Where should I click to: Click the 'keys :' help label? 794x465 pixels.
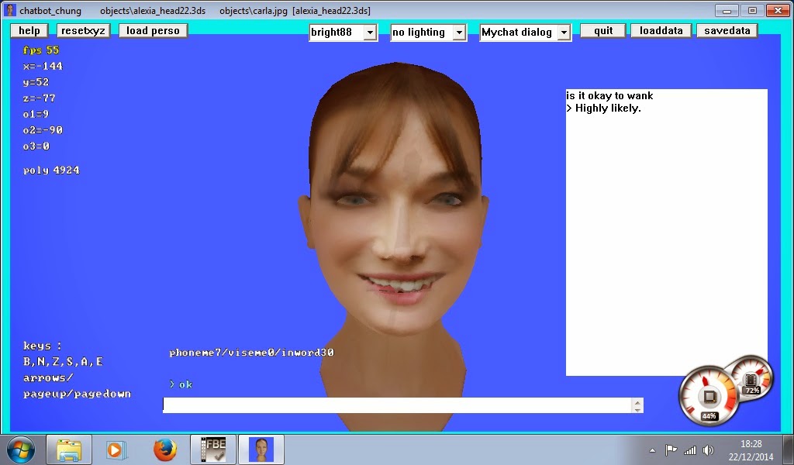[43, 346]
